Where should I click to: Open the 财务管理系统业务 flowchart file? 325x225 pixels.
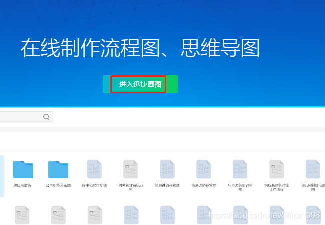[x=131, y=169]
